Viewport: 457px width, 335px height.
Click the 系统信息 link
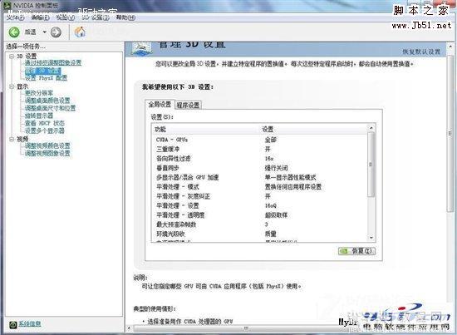(30, 323)
